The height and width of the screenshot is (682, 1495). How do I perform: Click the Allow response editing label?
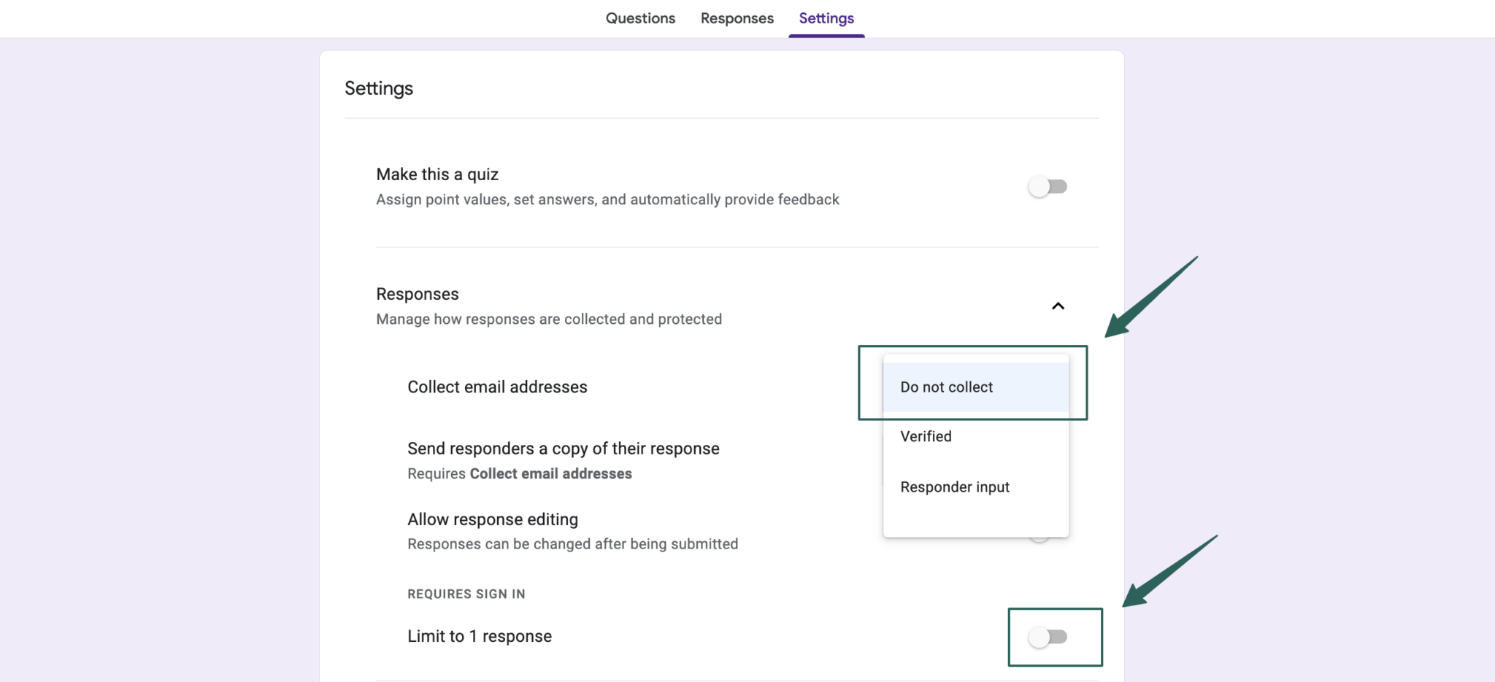[493, 519]
